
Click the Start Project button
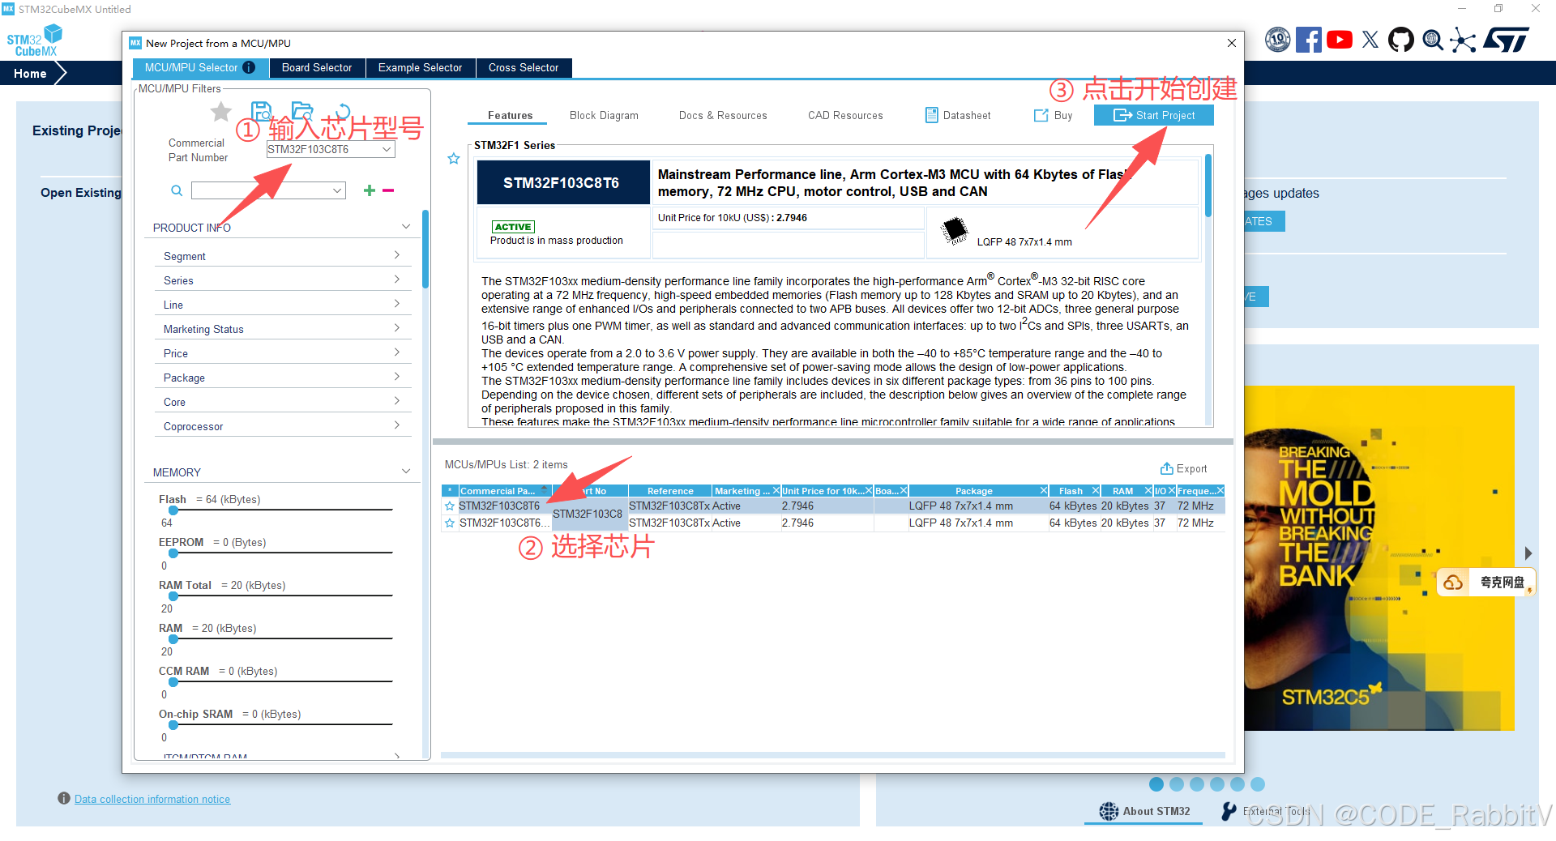pos(1154,115)
